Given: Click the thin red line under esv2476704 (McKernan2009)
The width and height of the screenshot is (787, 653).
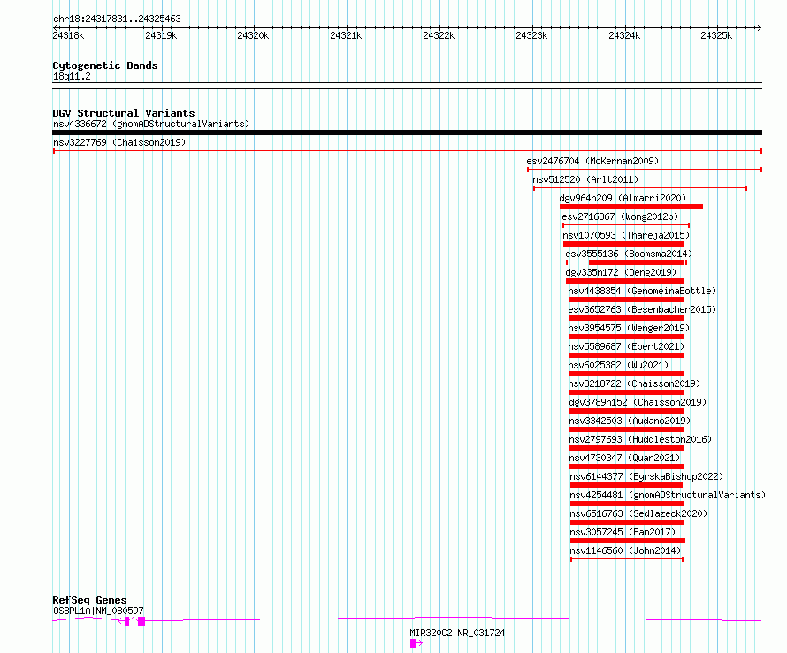Looking at the screenshot, I should pos(645,170).
